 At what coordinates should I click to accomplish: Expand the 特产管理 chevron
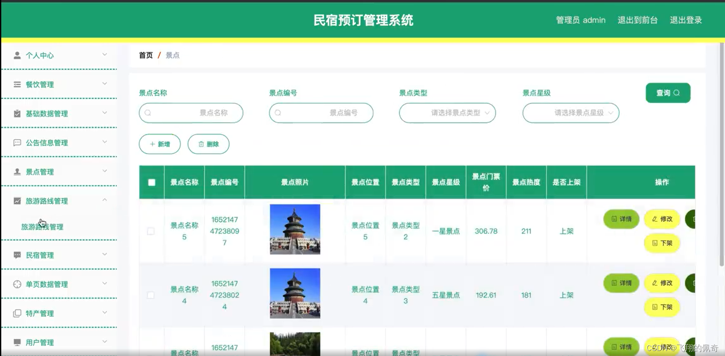point(105,312)
